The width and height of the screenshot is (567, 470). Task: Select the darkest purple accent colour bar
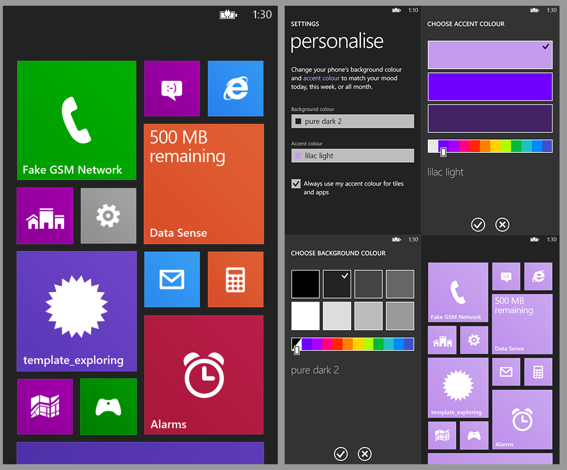490,119
